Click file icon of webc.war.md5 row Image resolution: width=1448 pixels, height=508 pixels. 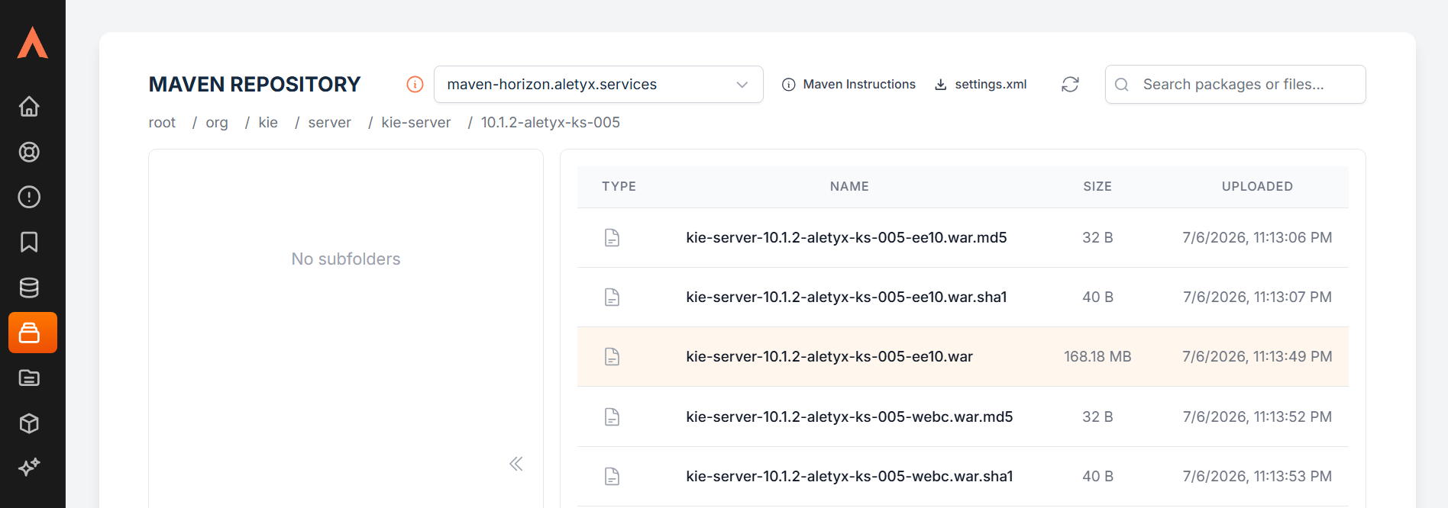[612, 416]
